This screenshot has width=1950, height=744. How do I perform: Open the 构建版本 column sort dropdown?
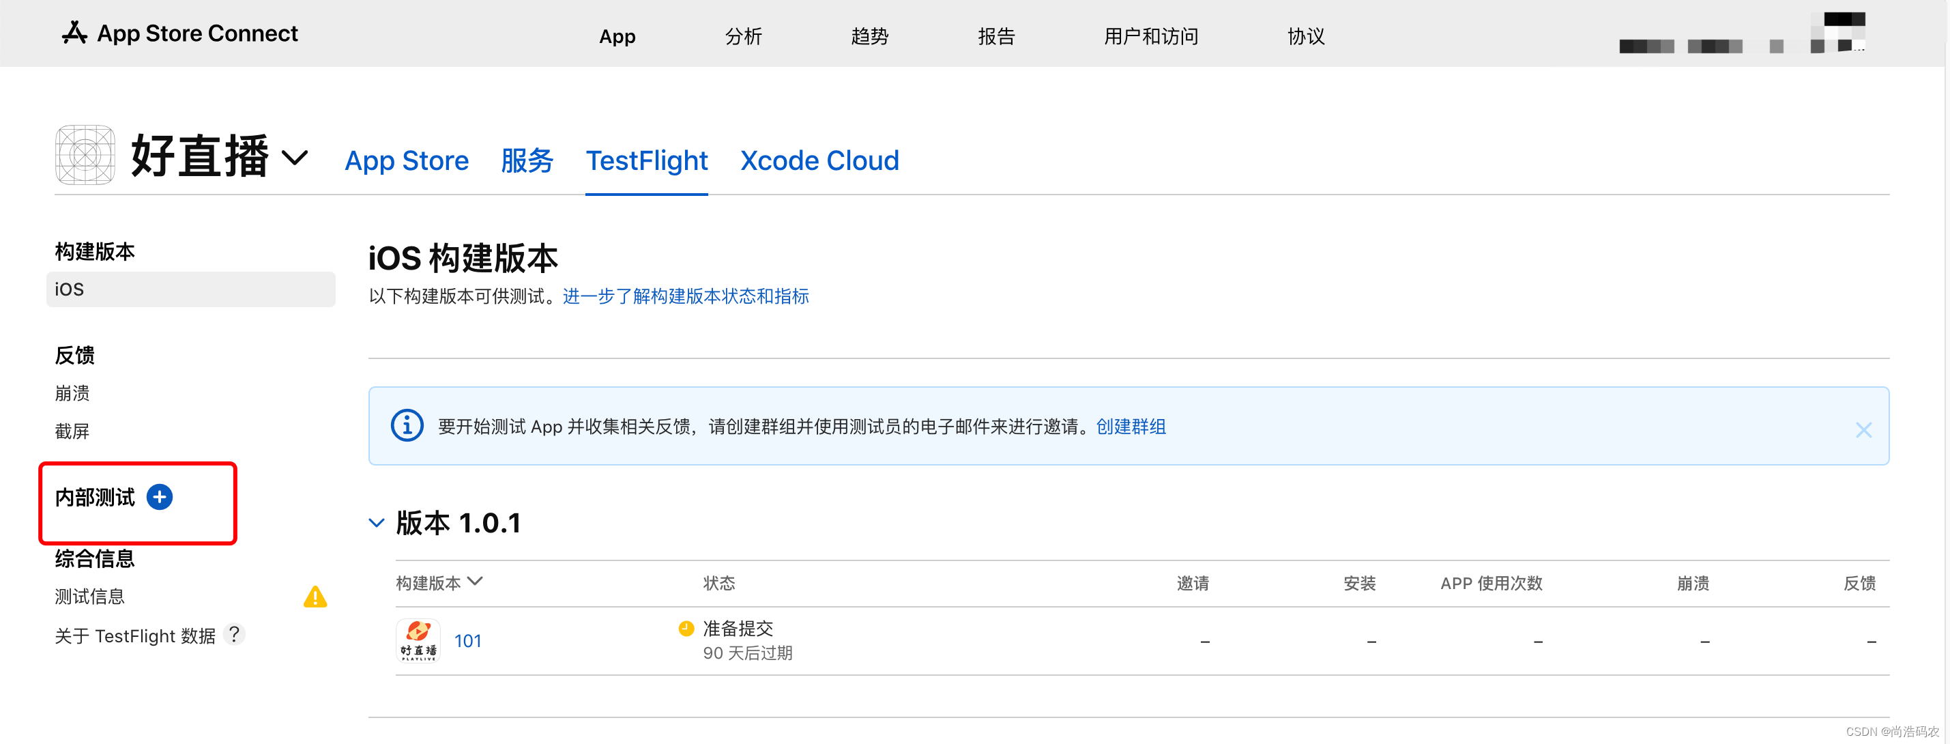476,582
